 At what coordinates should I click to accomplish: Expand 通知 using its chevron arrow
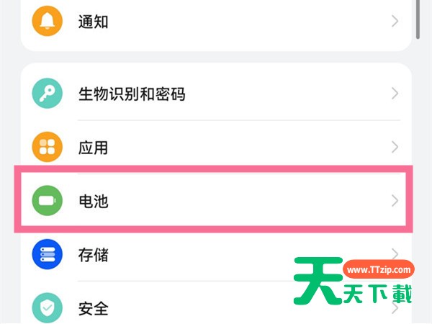pyautogui.click(x=395, y=22)
